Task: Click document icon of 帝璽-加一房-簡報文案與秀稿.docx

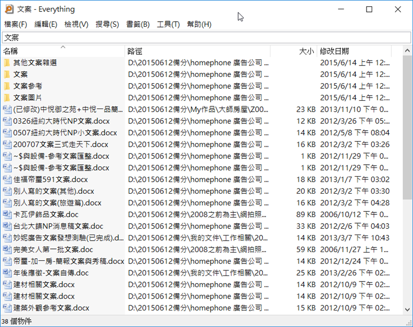Action: (x=7, y=261)
